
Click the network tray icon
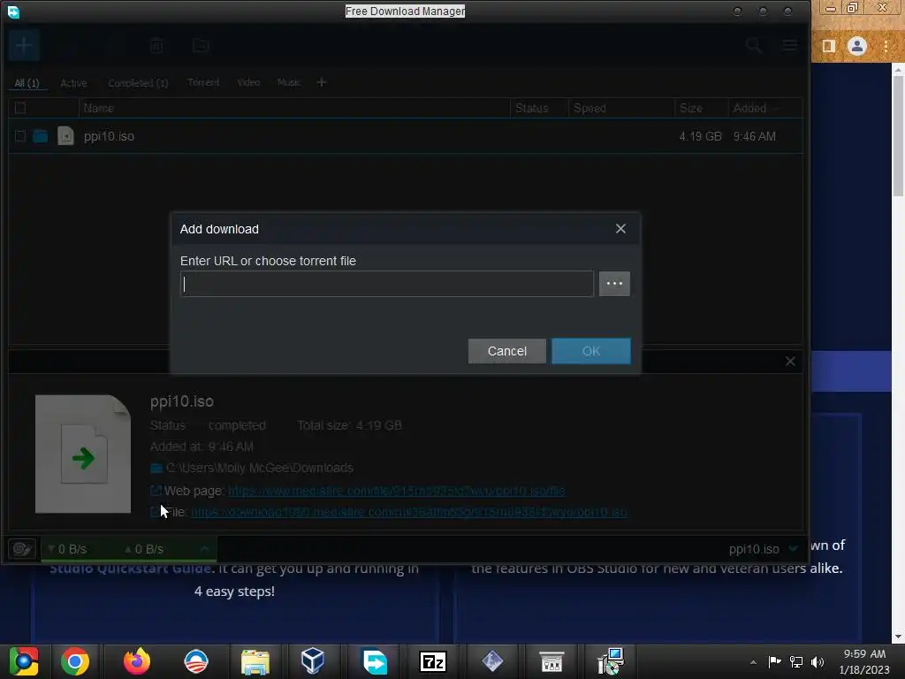[796, 661]
